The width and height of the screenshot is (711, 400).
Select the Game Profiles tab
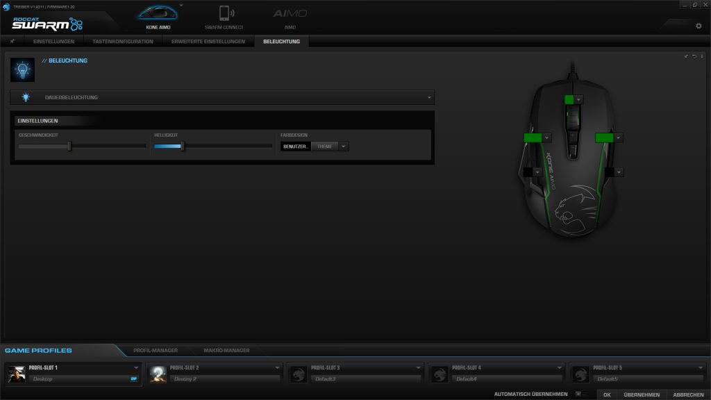[x=39, y=351]
